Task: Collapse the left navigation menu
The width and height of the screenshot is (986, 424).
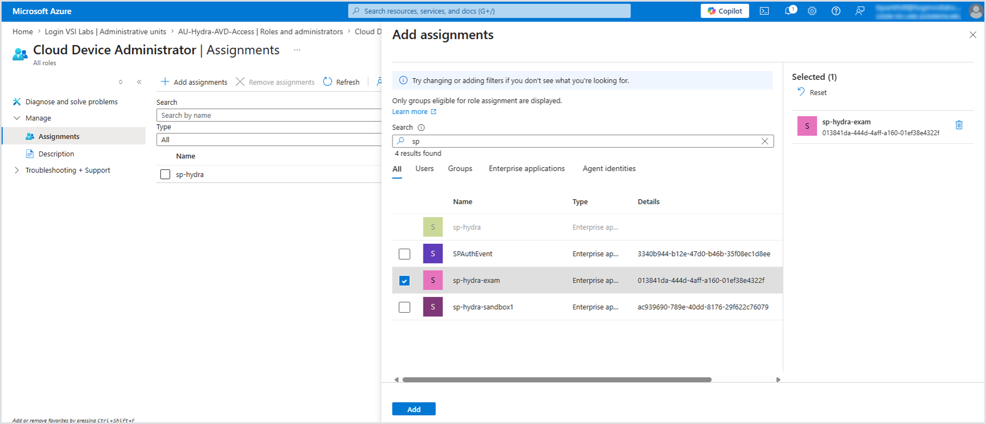Action: [139, 82]
